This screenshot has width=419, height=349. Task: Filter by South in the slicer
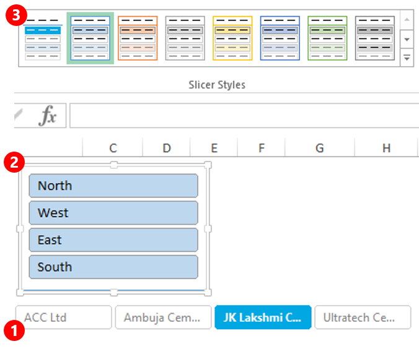(x=113, y=267)
